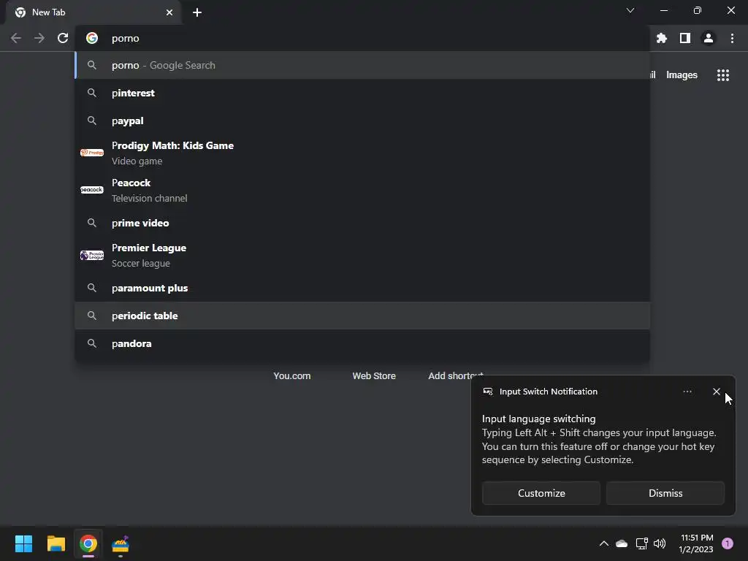This screenshot has width=748, height=561.
Task: Click the Google logo in address bar
Action: (x=92, y=38)
